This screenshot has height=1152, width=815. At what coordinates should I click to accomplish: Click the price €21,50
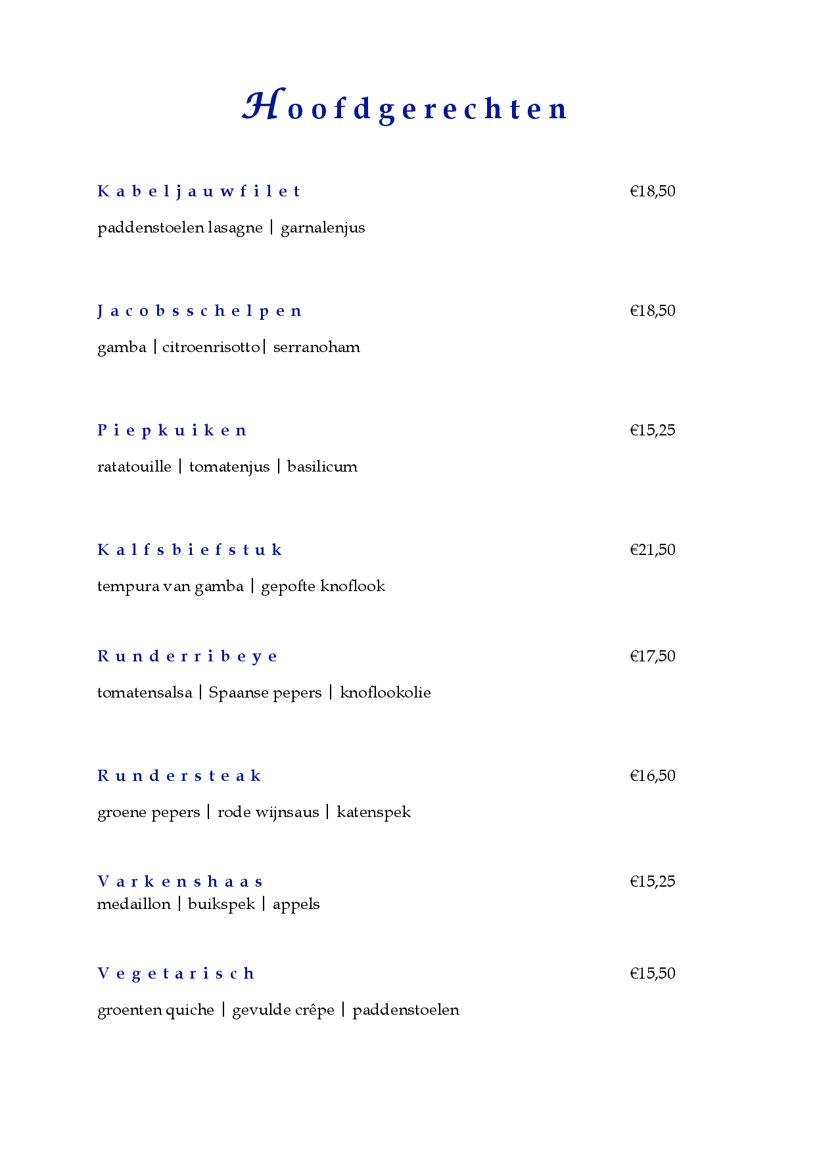pos(653,550)
